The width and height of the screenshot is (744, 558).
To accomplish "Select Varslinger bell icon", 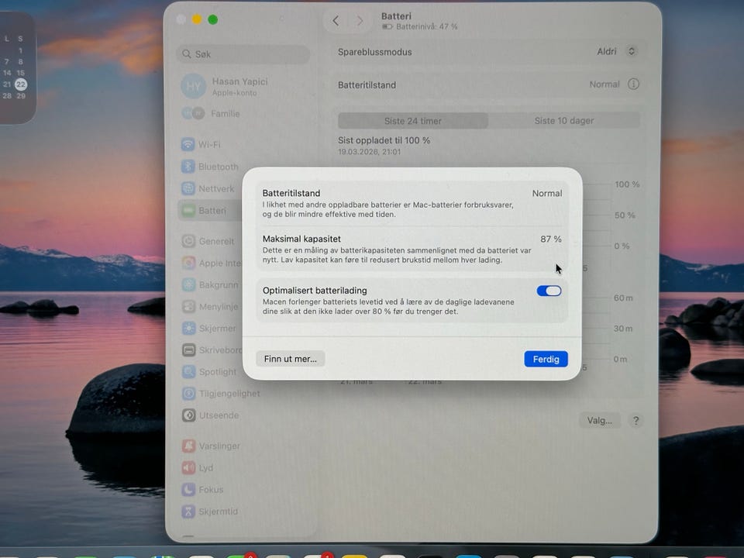I will pos(188,446).
